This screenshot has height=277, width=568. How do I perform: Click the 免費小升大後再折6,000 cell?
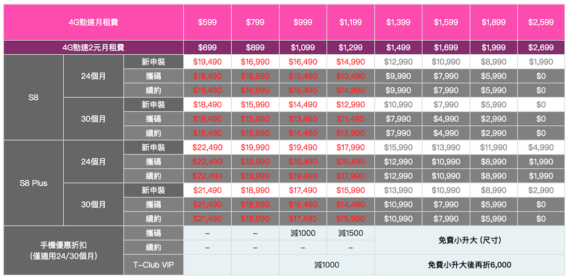469,265
